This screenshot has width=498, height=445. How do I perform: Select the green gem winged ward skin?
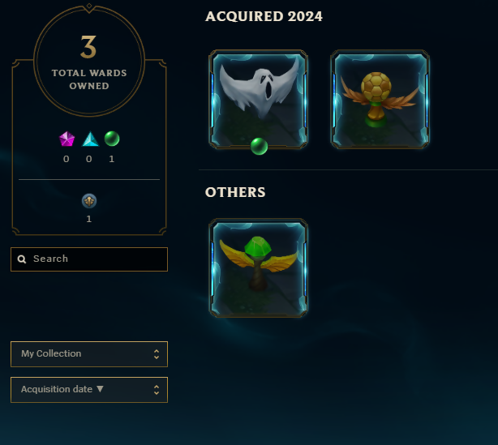click(258, 267)
